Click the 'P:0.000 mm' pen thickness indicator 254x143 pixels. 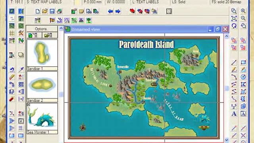pyautogui.click(x=93, y=2)
